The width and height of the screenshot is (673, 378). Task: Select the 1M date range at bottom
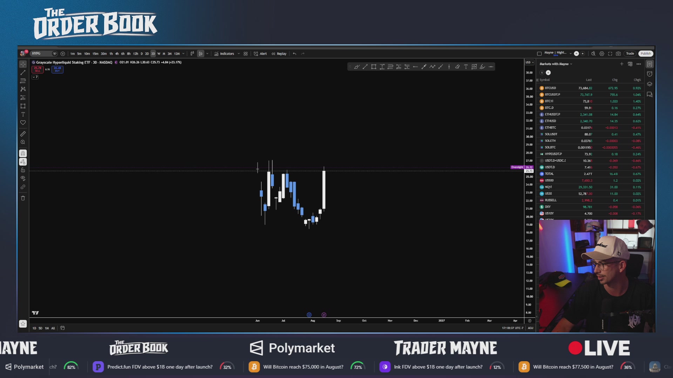pos(47,328)
